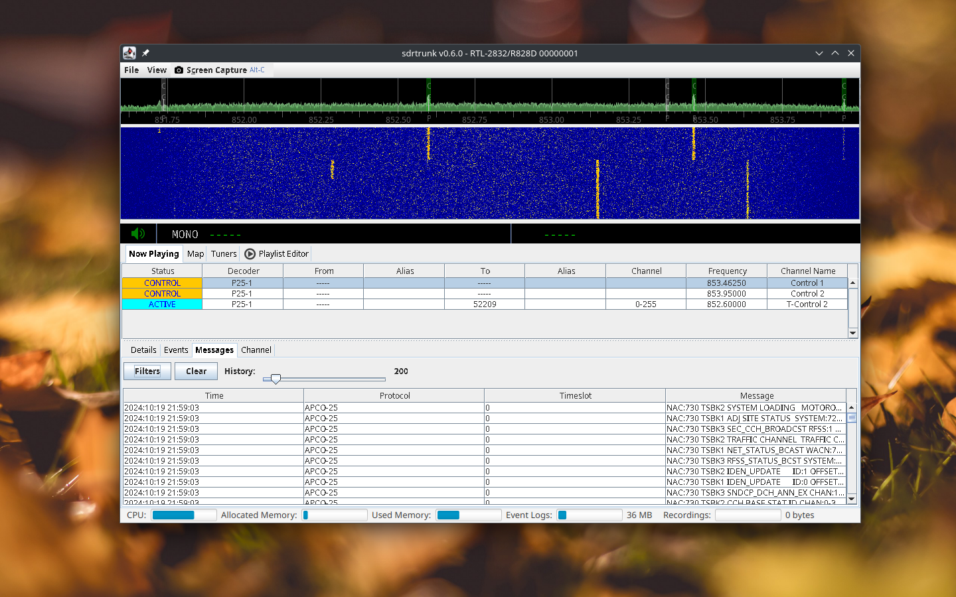Click the 0 bytes recordings value
956x597 pixels.
click(800, 515)
